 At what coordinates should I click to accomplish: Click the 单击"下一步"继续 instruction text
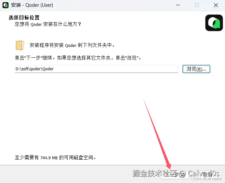point(78,58)
